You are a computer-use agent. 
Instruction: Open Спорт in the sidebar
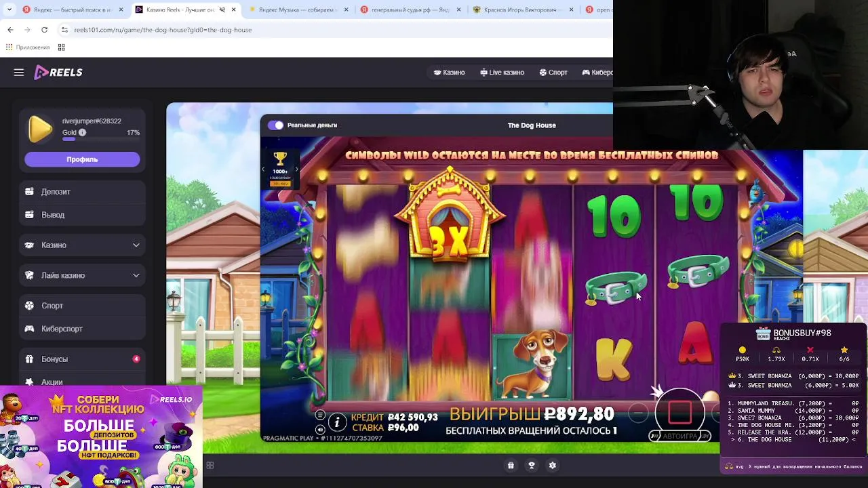82,306
